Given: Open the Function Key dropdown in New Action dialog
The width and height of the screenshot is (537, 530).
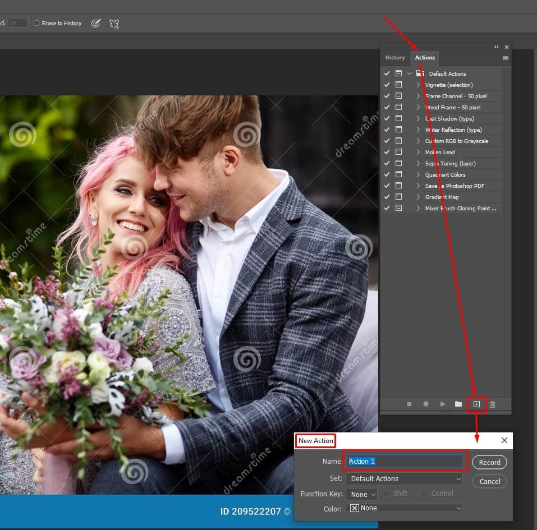Looking at the screenshot, I should point(361,494).
